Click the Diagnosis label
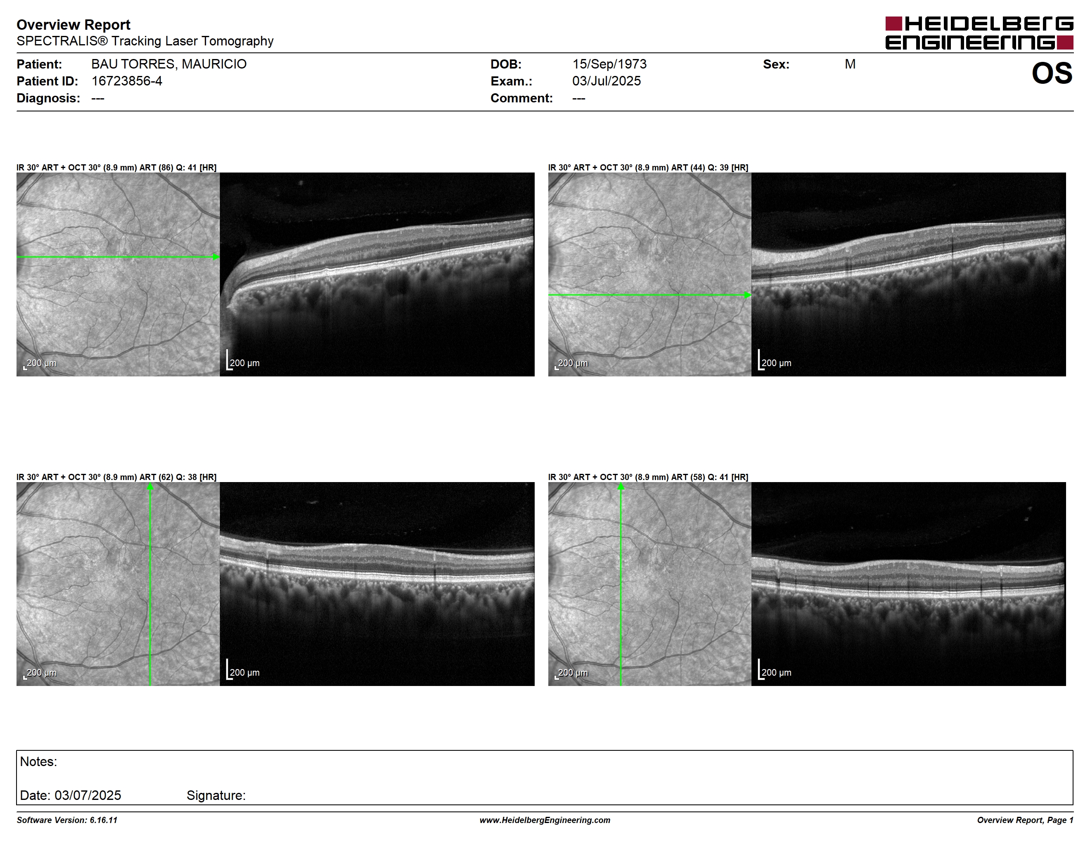The height and width of the screenshot is (842, 1090). 48,98
